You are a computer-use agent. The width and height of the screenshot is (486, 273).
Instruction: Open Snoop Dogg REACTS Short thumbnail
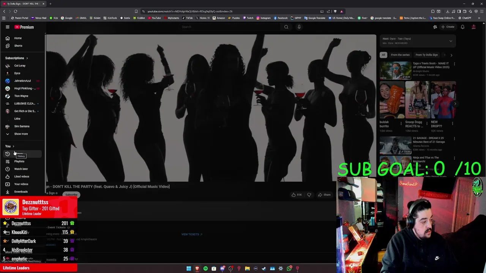[417, 100]
